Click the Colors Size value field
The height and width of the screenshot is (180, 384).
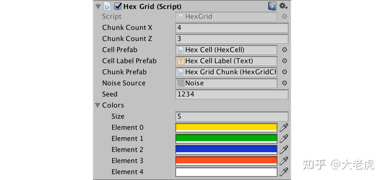[232, 117]
